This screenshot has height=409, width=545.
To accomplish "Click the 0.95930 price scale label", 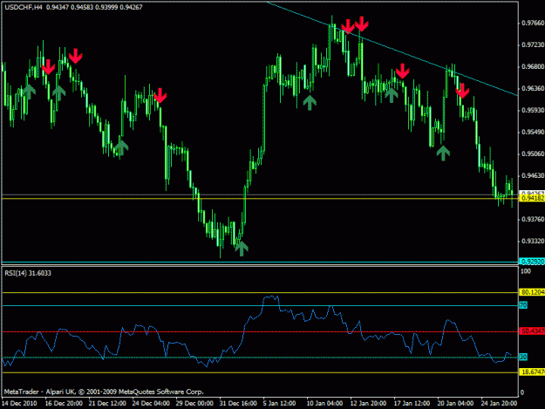I will pos(533,110).
